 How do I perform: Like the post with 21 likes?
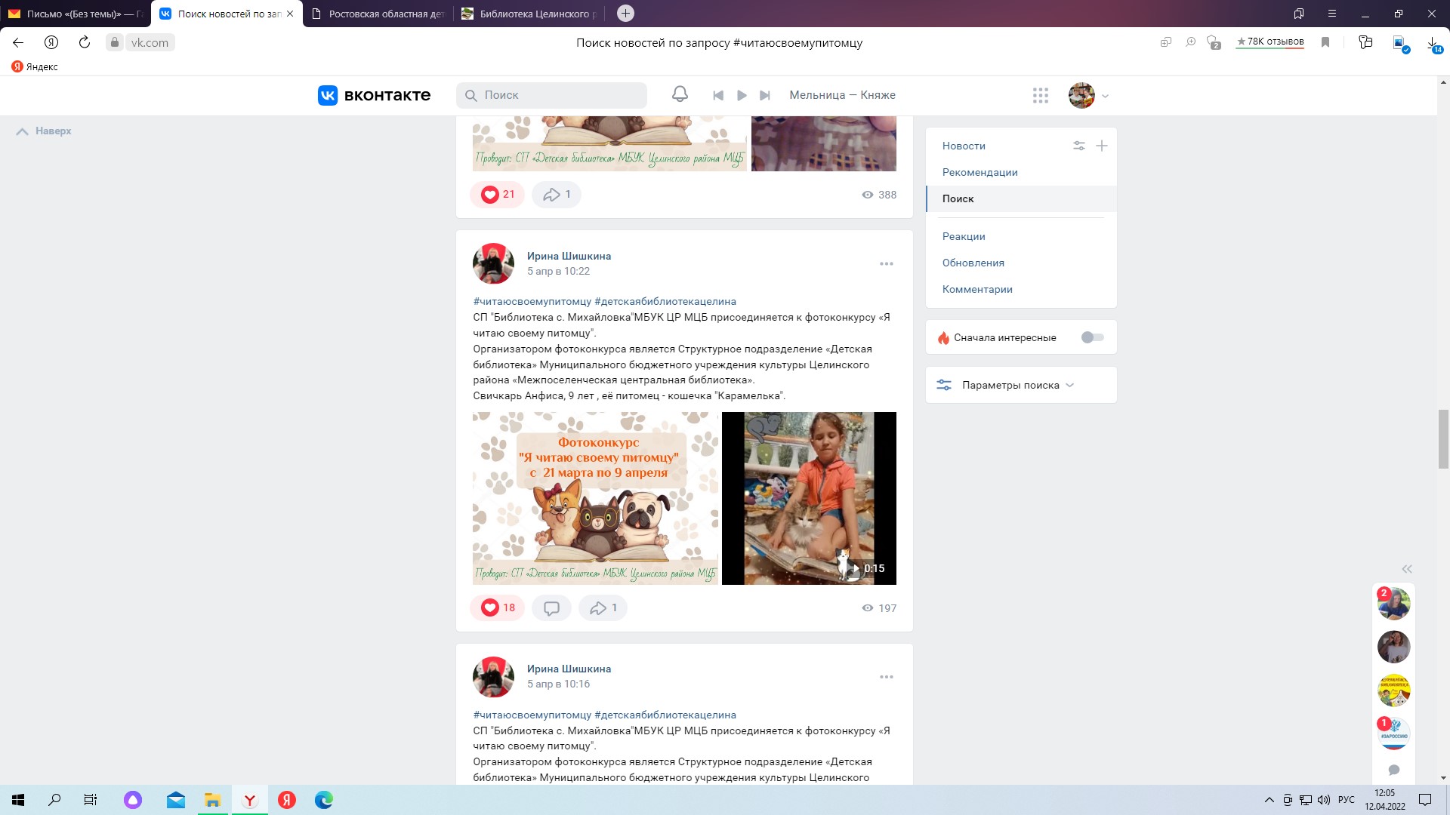tap(498, 194)
